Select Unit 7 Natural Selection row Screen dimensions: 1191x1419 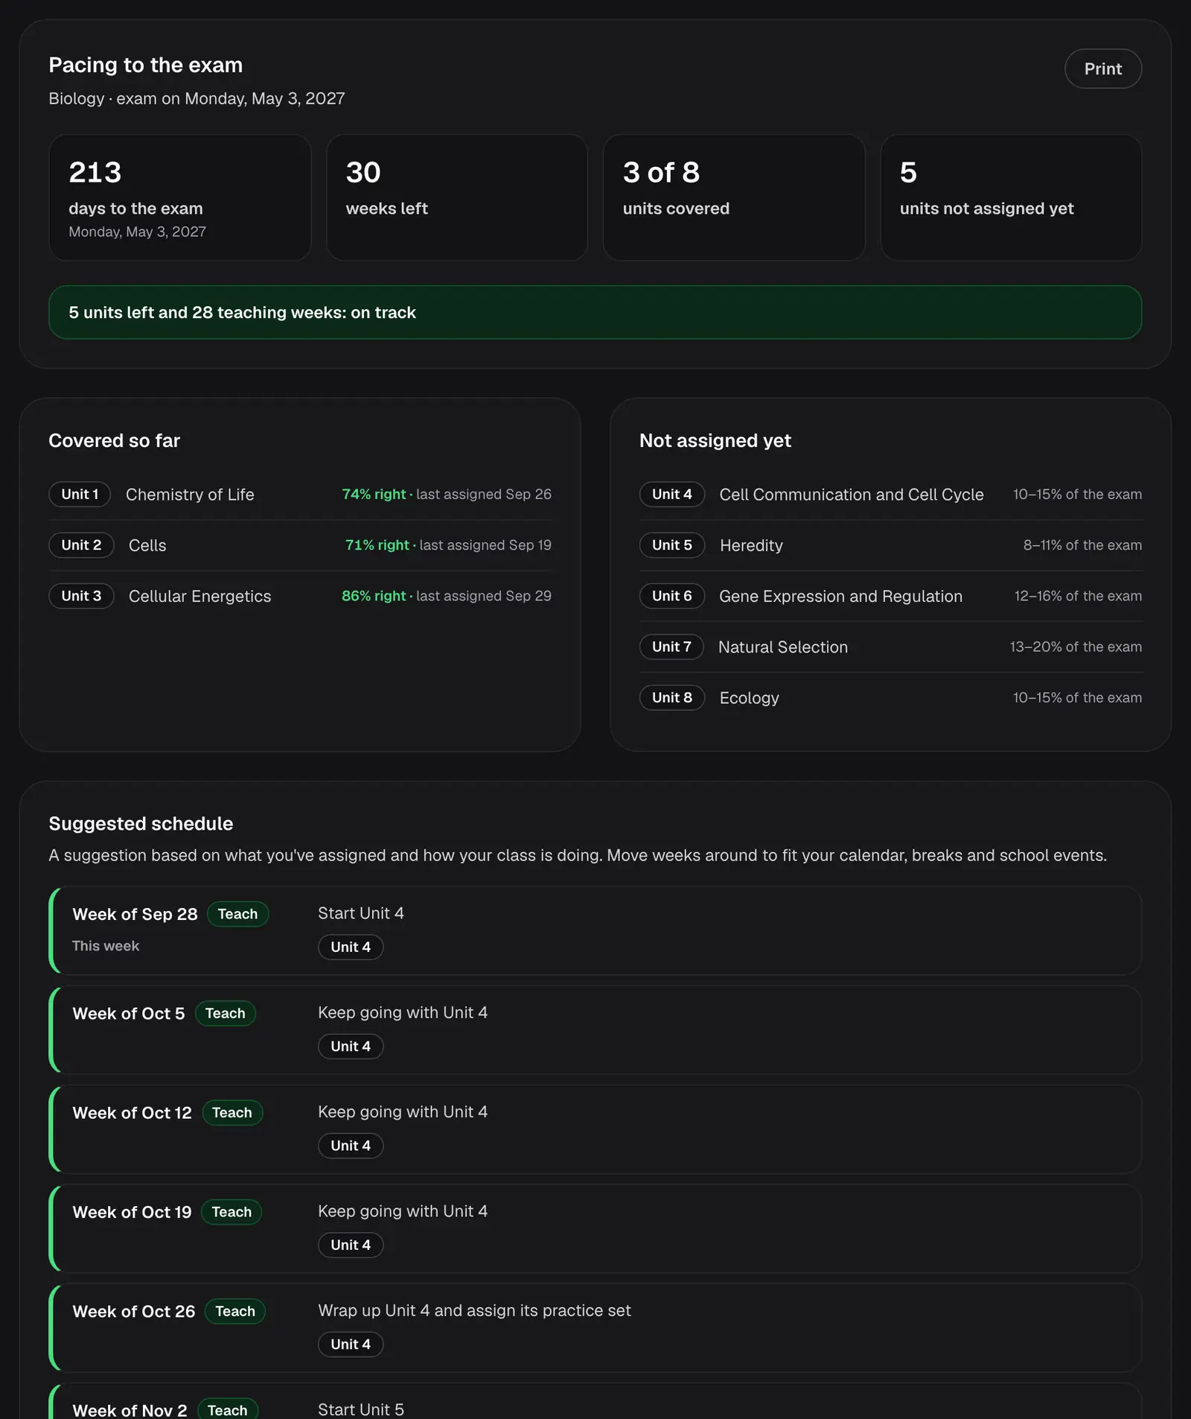(x=890, y=647)
